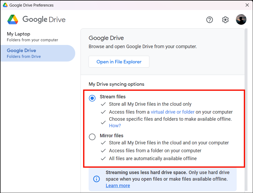Open the 'Learn more' link in the notice
Viewport: 253px width, 193px height.
118,185
